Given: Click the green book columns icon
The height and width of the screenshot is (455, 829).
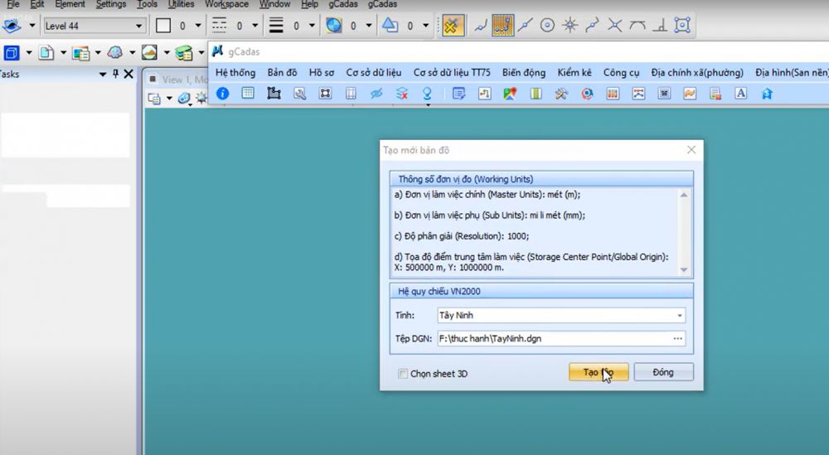Looking at the screenshot, I should (536, 94).
